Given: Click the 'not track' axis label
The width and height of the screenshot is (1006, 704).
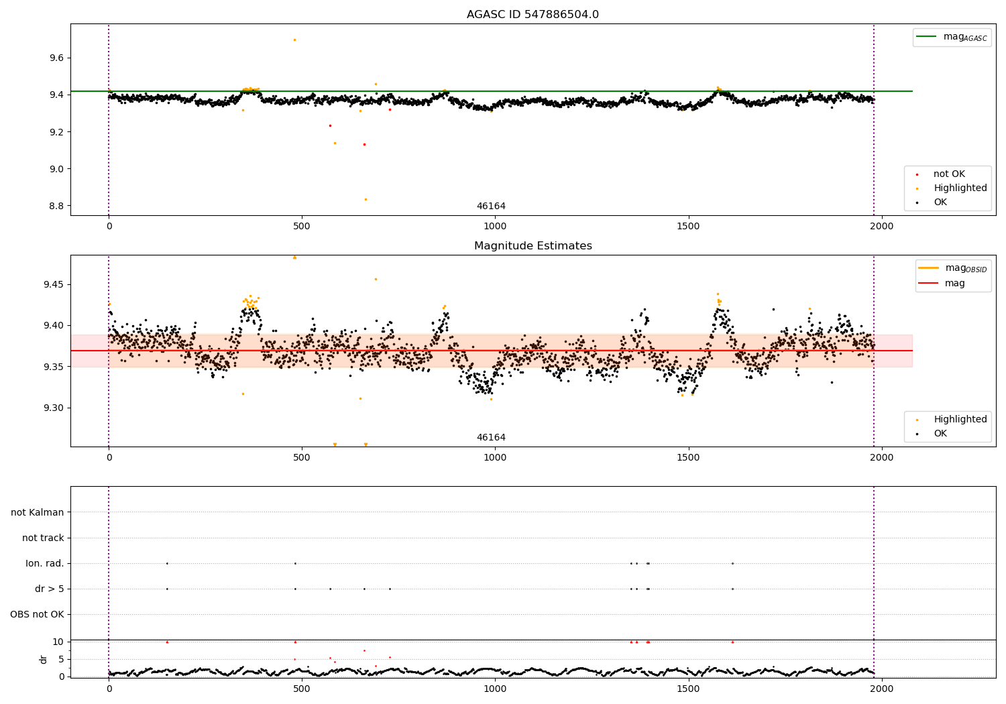Looking at the screenshot, I should pos(43,538).
